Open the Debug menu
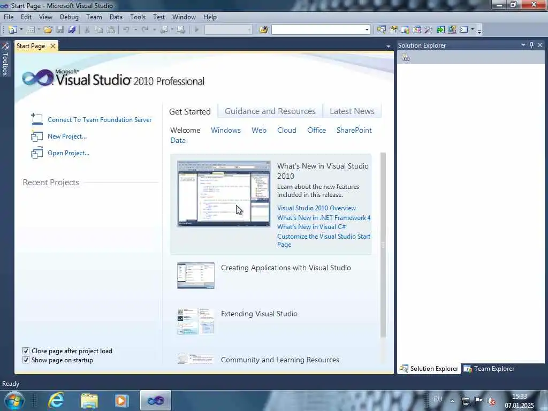The height and width of the screenshot is (411, 548). pyautogui.click(x=69, y=17)
